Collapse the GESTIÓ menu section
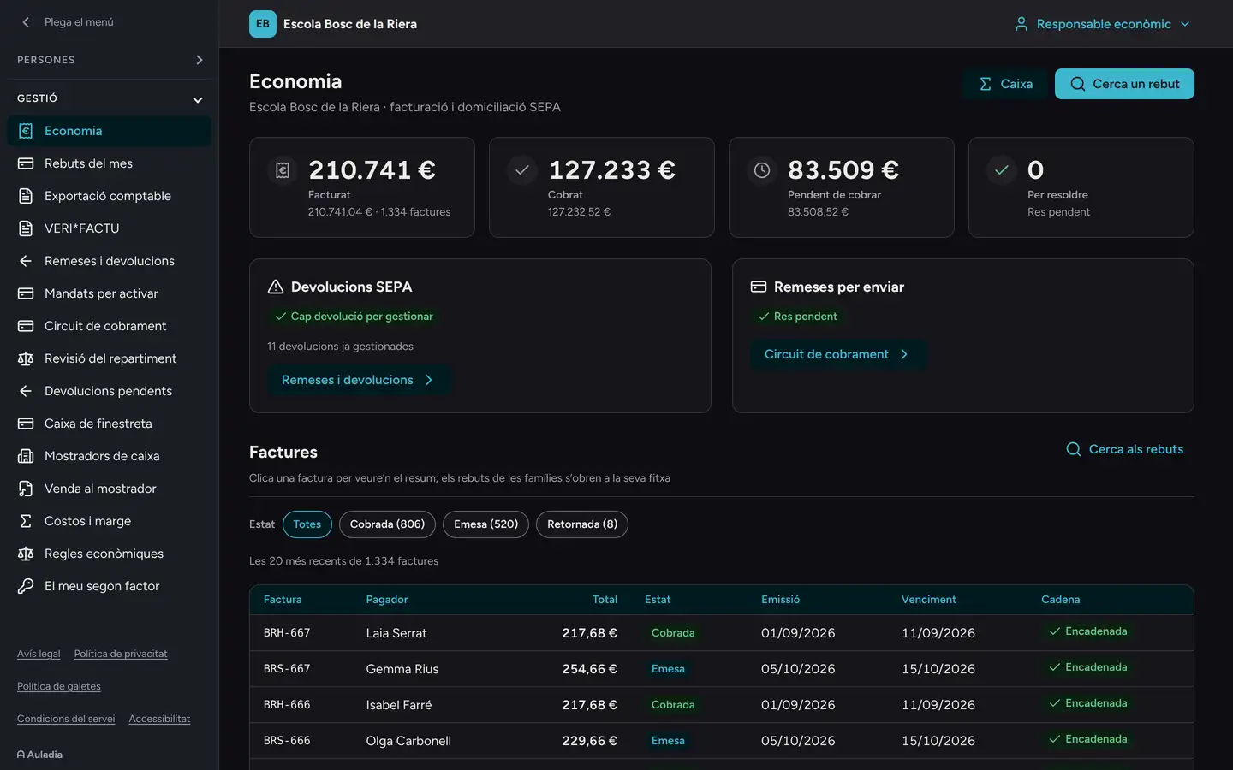Screen dimensions: 1233x770 pyautogui.click(x=110, y=98)
